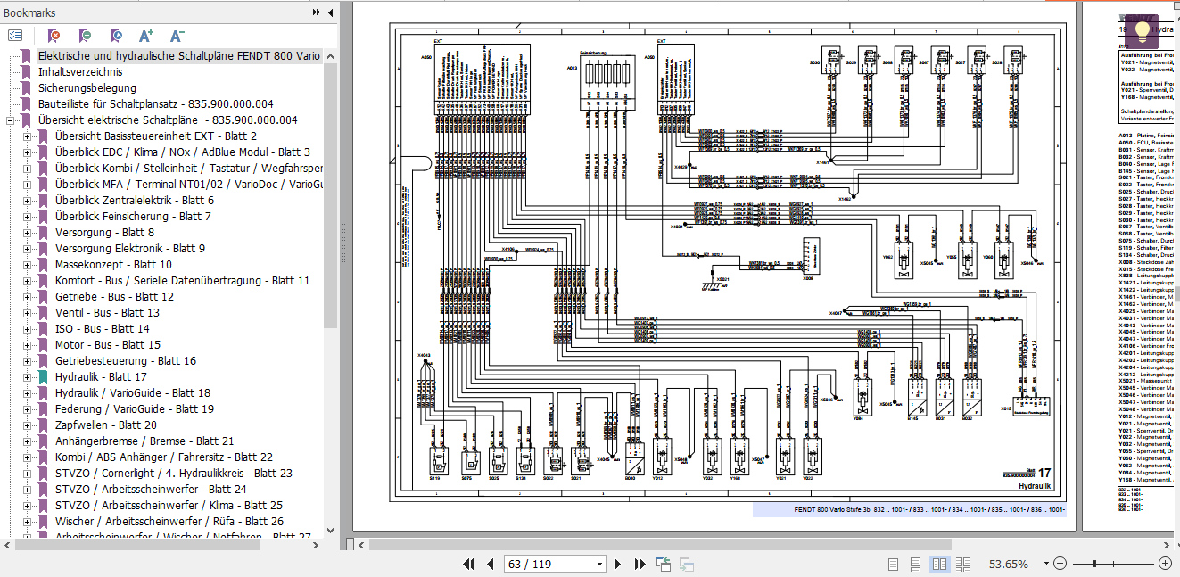Go to Getriebe - Bus - Blatt 12
1180x577 pixels.
pos(114,297)
